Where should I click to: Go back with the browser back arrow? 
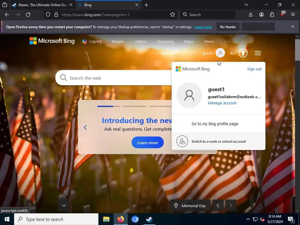(7, 15)
